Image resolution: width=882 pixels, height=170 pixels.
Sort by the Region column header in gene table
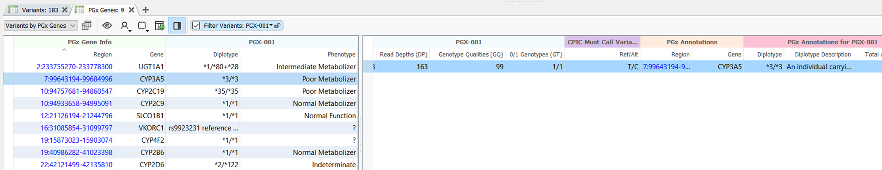(x=103, y=55)
